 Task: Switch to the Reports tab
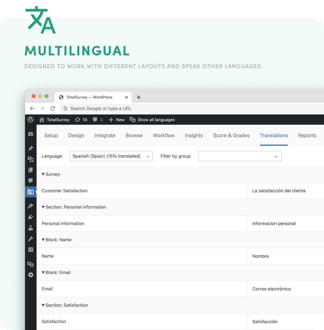click(x=307, y=135)
